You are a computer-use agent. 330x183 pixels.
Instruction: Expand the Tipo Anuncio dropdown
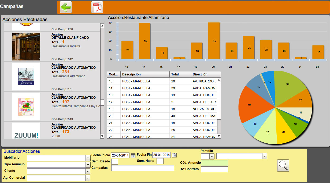pyautogui.click(x=88, y=165)
